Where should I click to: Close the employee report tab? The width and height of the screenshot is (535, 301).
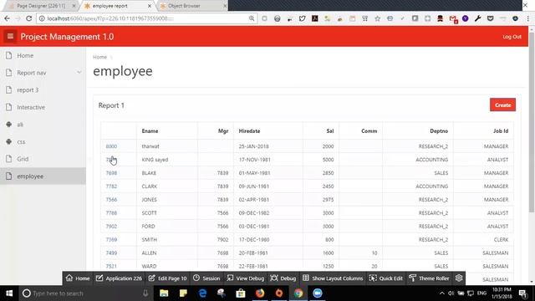click(150, 6)
